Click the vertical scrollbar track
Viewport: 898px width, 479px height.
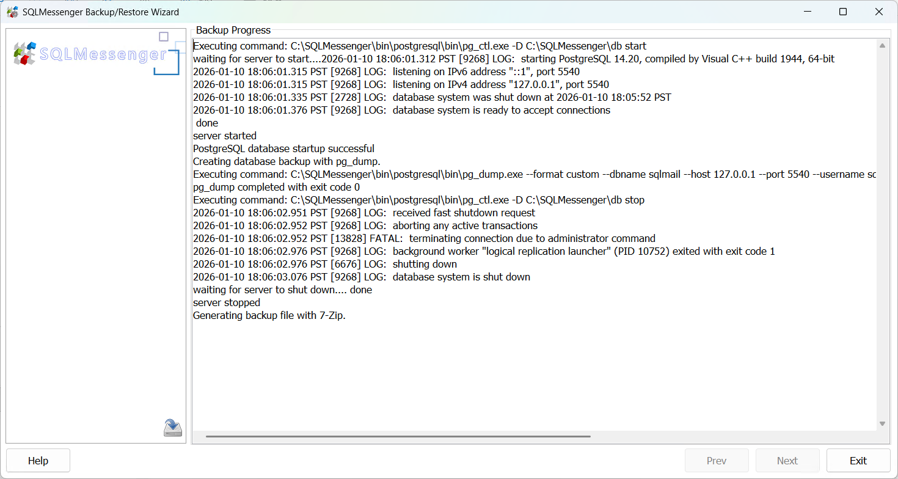point(882,244)
